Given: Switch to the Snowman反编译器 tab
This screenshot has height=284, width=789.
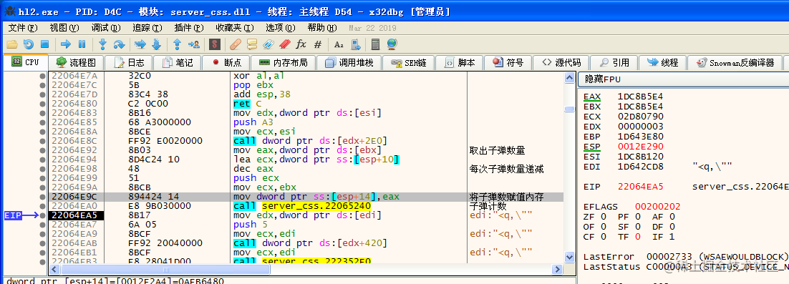Looking at the screenshot, I should [735, 63].
